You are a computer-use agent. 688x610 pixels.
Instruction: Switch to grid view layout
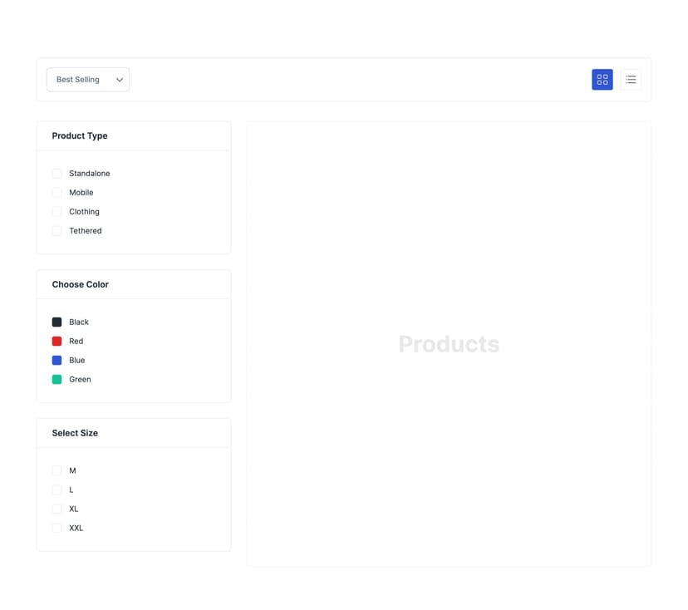pos(602,79)
